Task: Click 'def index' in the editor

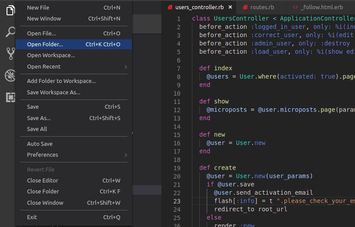Action: 216,68
